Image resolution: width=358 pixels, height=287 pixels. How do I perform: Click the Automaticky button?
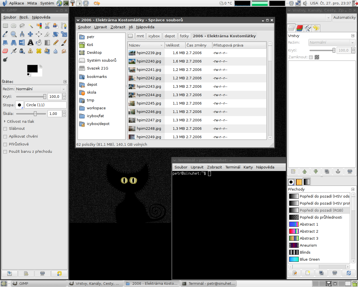coord(344,17)
